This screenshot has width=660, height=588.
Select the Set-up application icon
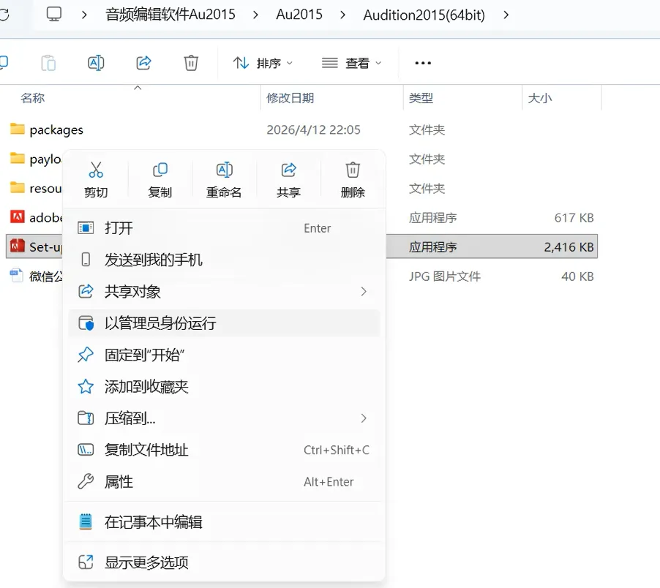click(18, 246)
